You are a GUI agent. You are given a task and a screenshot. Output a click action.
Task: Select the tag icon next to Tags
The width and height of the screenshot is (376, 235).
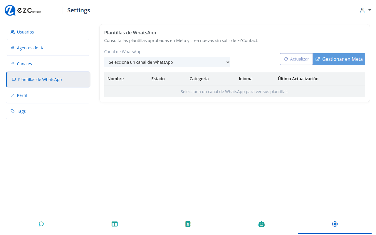coord(12,111)
